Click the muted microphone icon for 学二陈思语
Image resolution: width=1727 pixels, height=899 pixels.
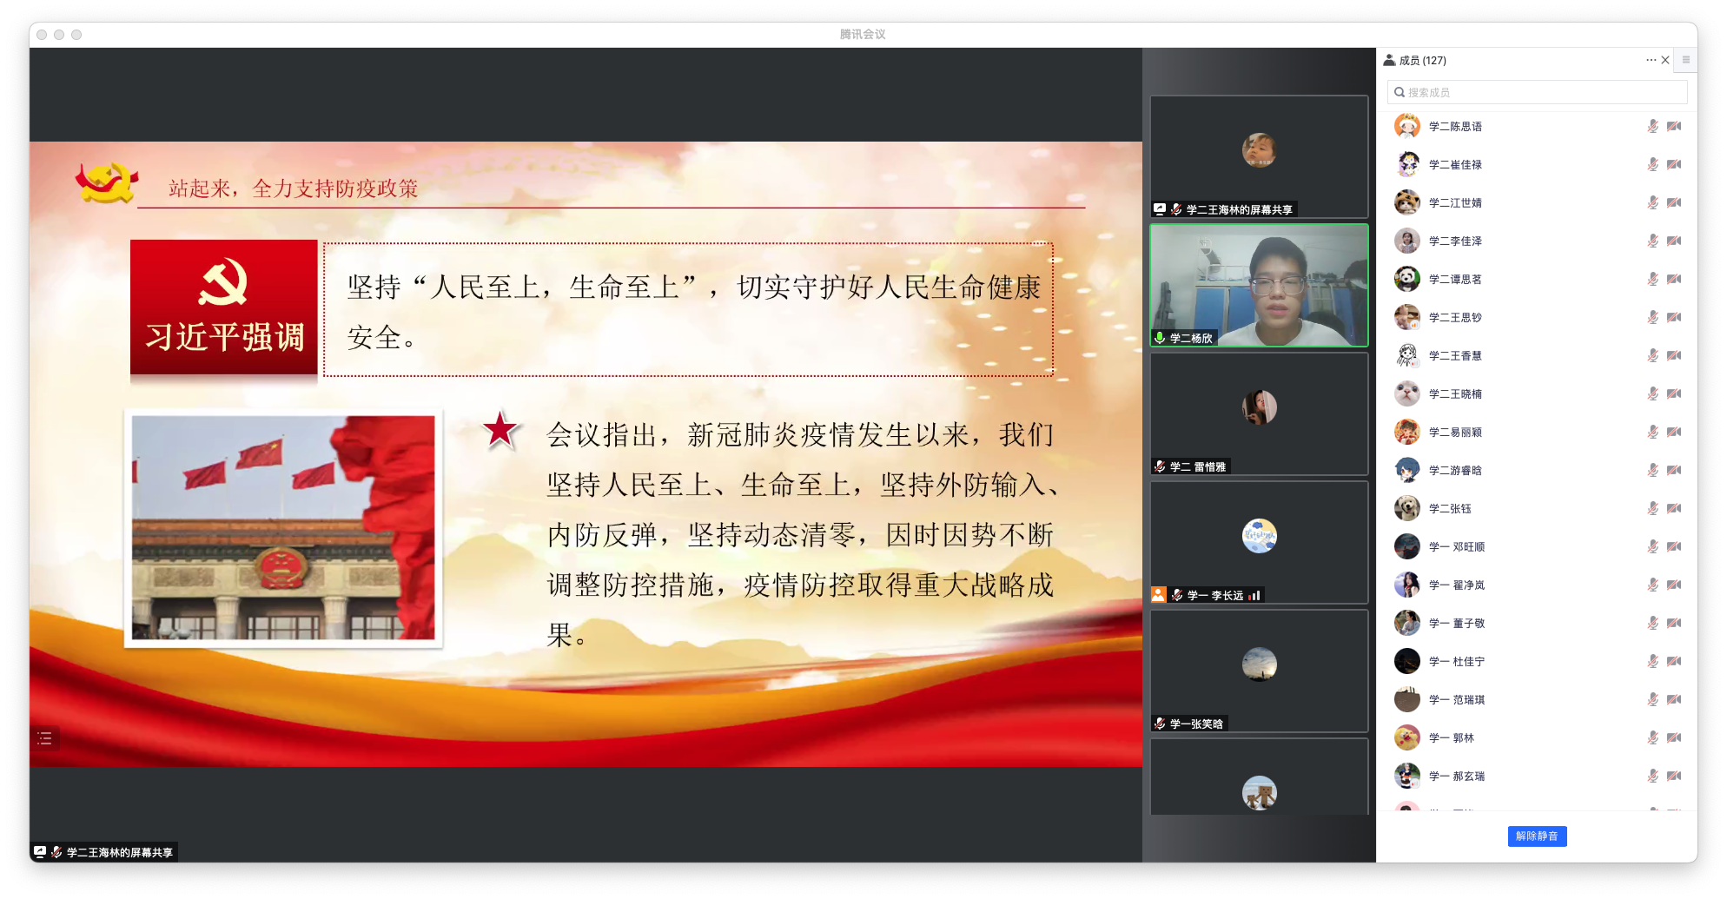pyautogui.click(x=1652, y=127)
